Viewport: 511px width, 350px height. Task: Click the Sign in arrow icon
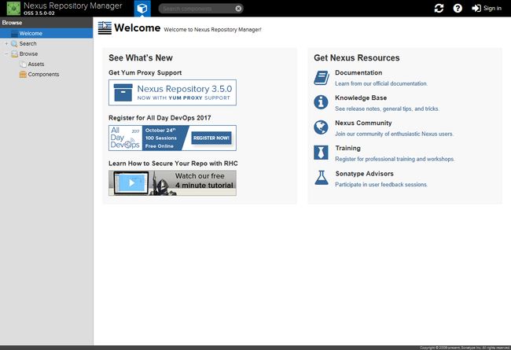tap(476, 8)
